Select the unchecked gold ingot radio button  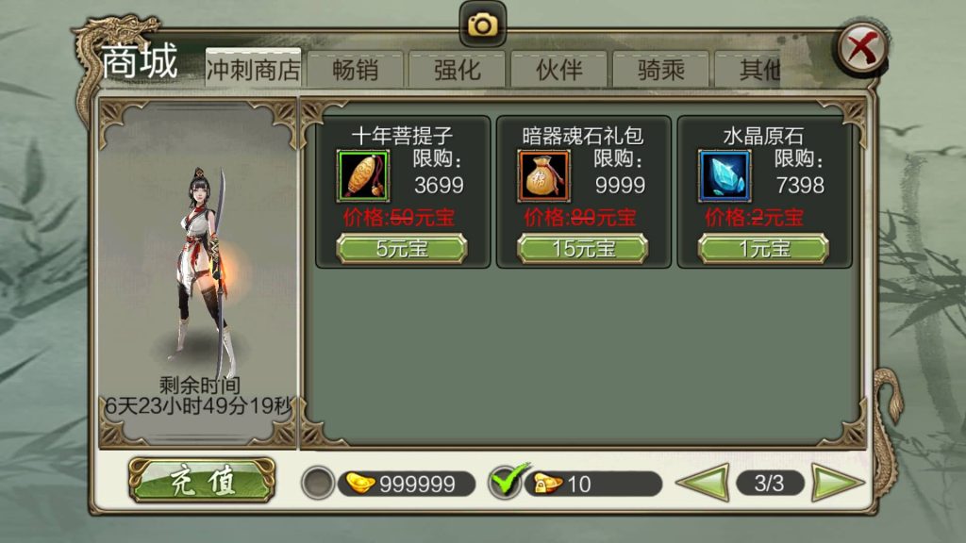click(318, 483)
